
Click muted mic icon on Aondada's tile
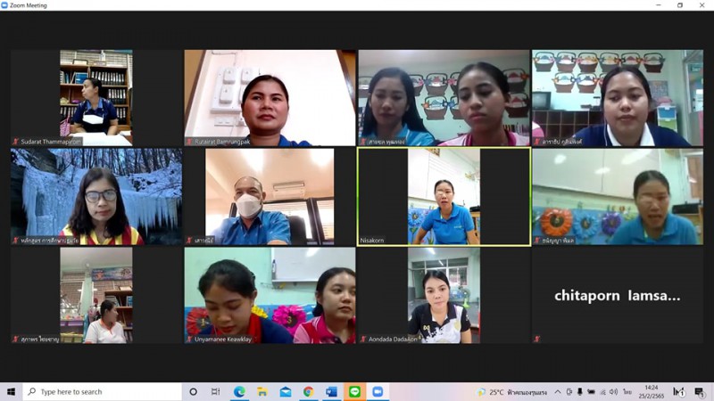point(362,339)
